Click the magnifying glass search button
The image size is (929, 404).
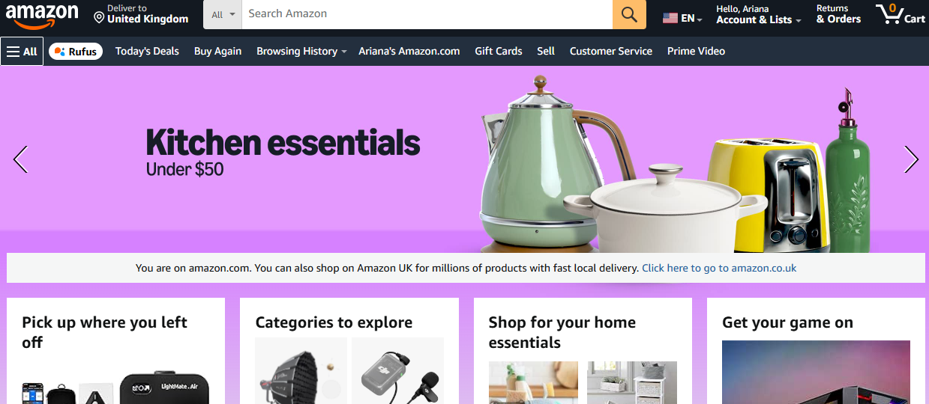click(629, 14)
